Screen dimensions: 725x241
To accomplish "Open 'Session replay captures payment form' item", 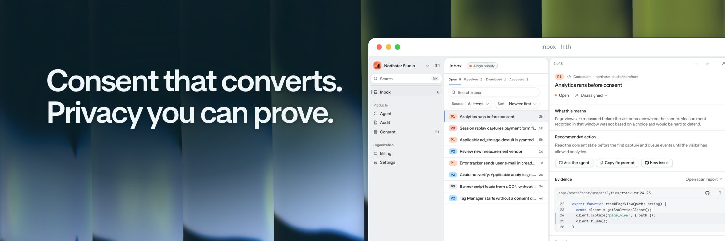I will (x=496, y=128).
